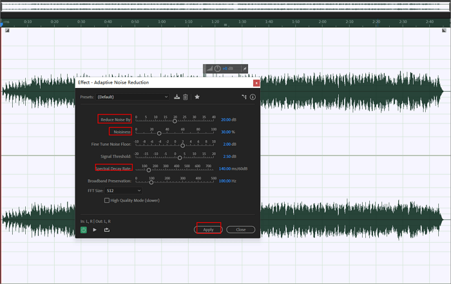The width and height of the screenshot is (451, 284).
Task: Expand the FFT Size dropdown
Action: point(122,191)
